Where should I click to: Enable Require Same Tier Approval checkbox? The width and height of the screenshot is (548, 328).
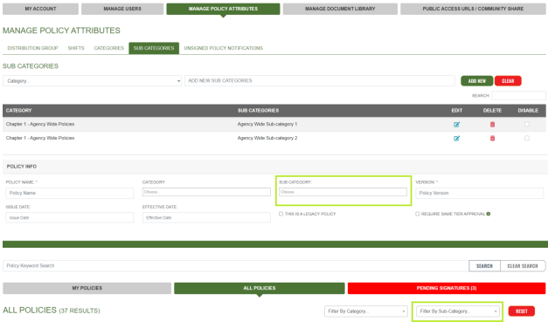[417, 214]
